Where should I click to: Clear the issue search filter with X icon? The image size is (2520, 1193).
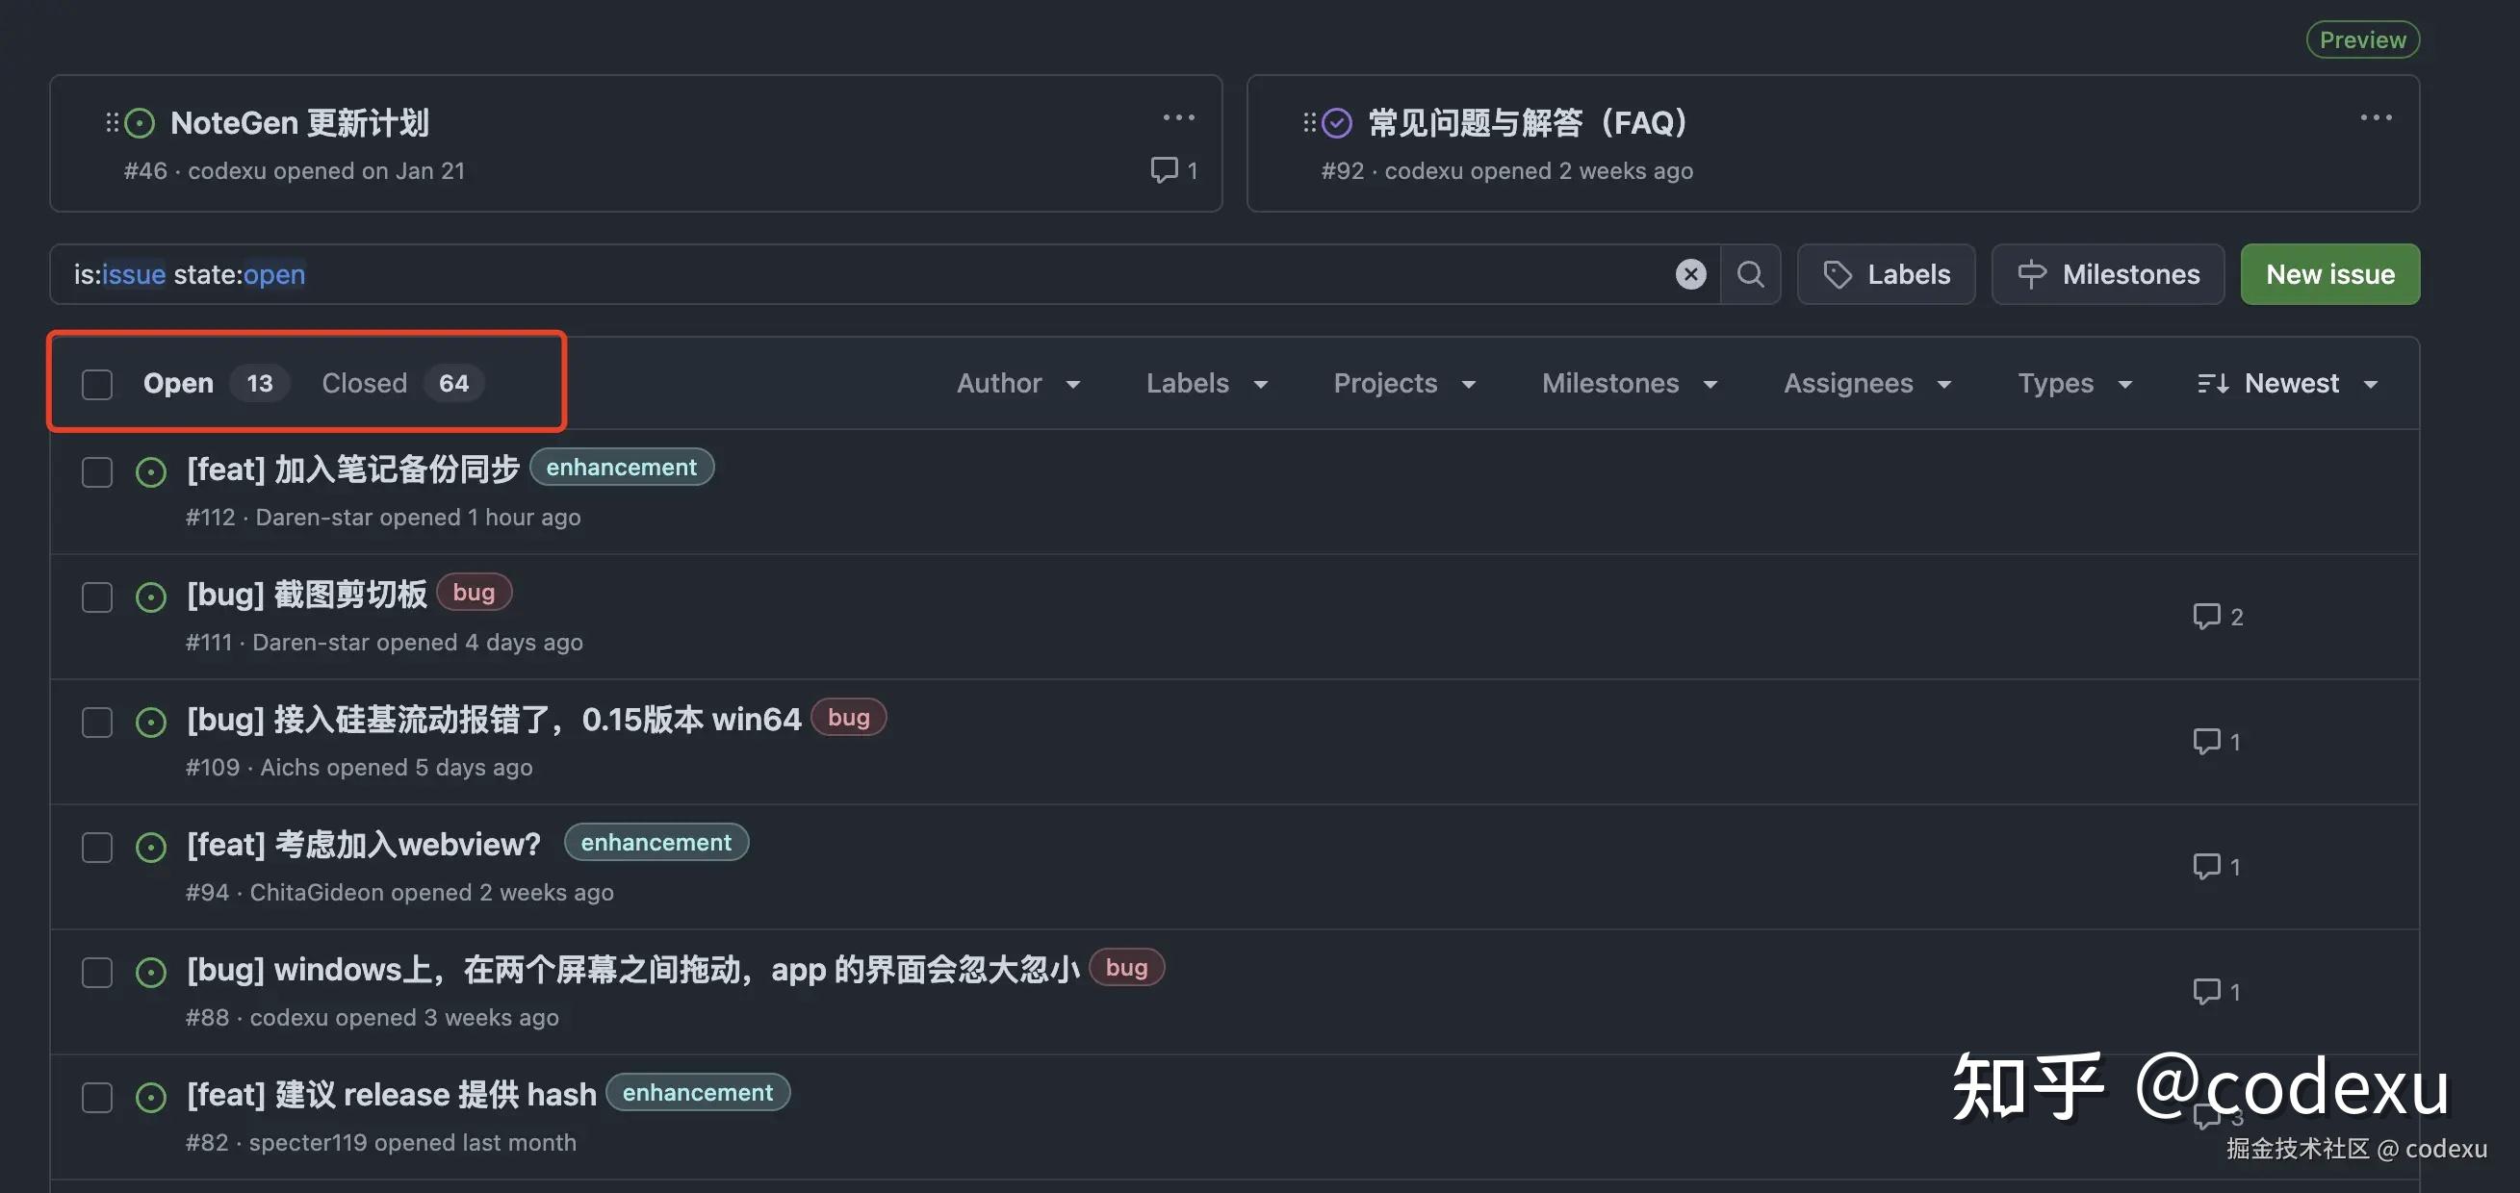[1690, 275]
